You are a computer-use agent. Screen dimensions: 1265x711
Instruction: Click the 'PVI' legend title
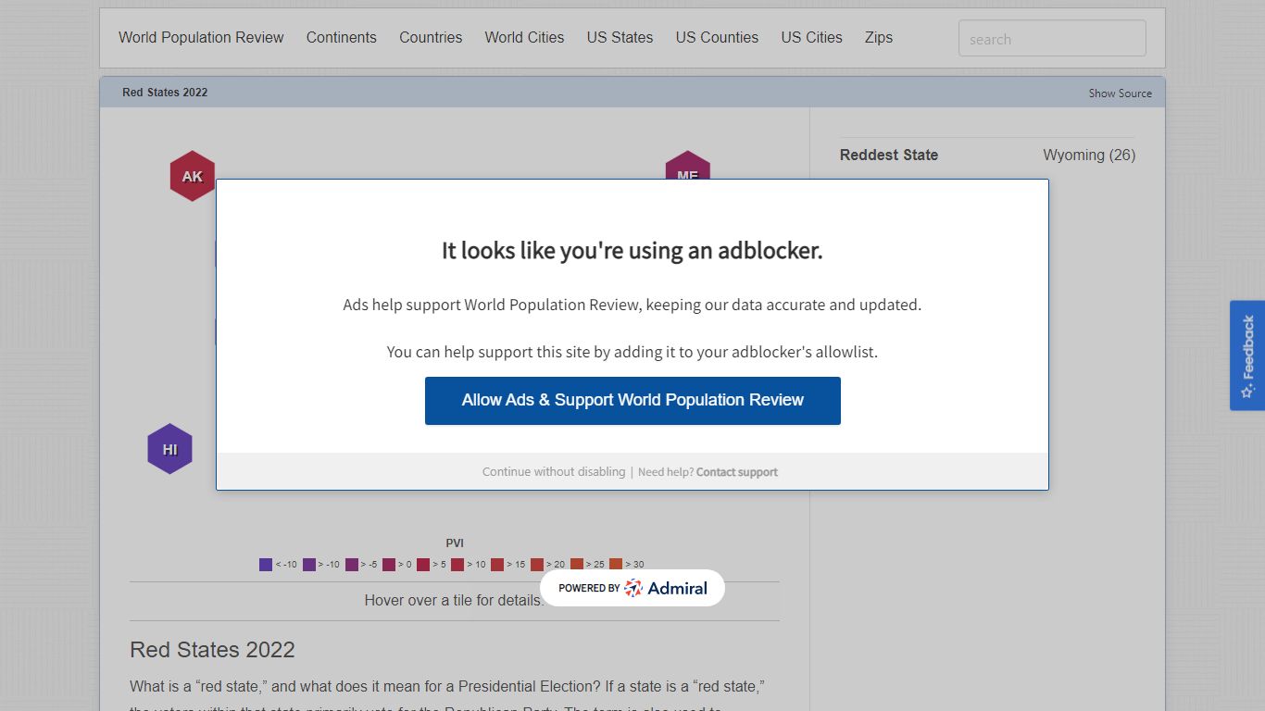coord(455,543)
